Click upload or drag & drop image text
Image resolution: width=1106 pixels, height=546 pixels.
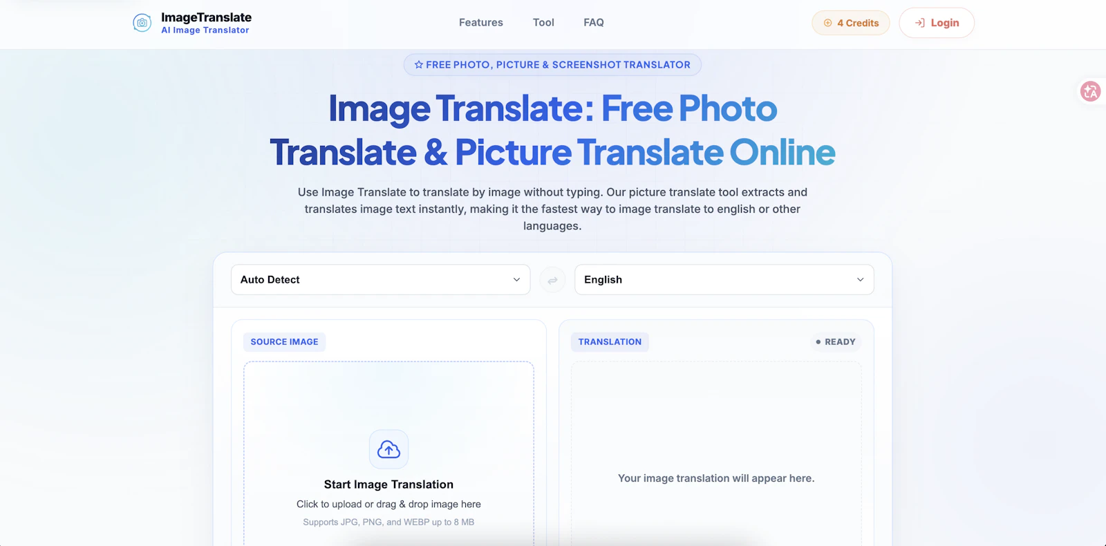click(388, 505)
